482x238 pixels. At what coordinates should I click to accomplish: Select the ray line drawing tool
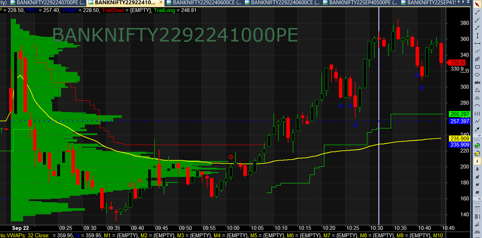pyautogui.click(x=477, y=20)
